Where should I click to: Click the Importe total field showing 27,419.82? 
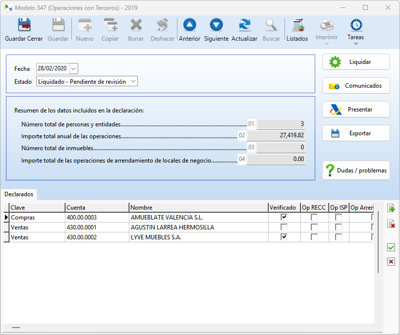[x=278, y=135]
